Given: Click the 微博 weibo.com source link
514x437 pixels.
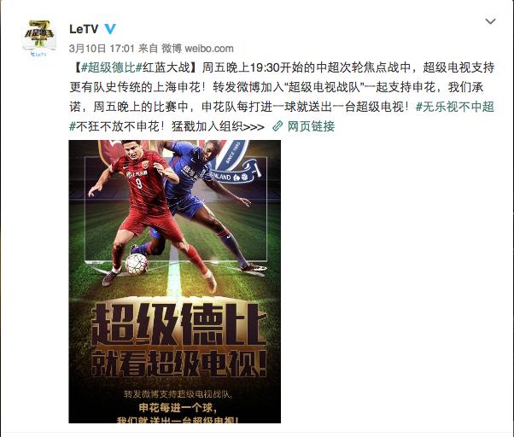Looking at the screenshot, I should coord(197,49).
